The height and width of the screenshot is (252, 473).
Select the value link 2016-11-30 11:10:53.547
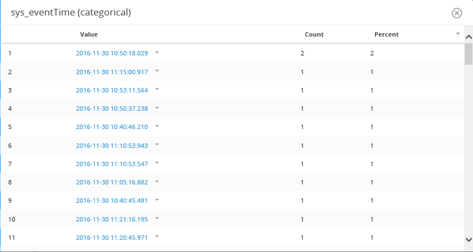point(112,164)
